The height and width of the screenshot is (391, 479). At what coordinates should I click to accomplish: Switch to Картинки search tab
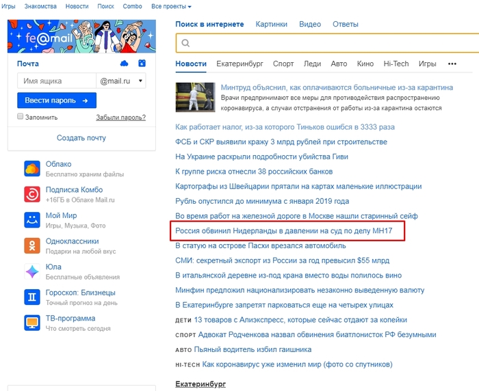271,24
